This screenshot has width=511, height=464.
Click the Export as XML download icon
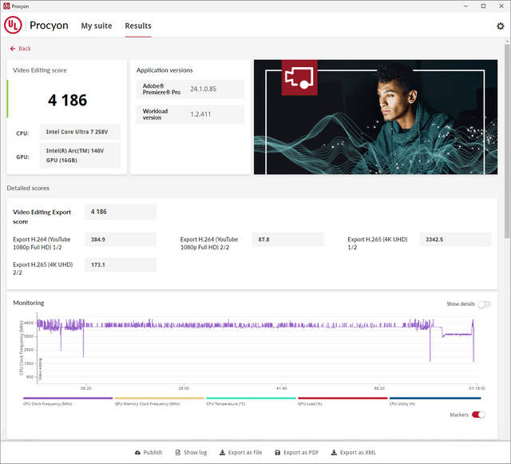pos(334,453)
